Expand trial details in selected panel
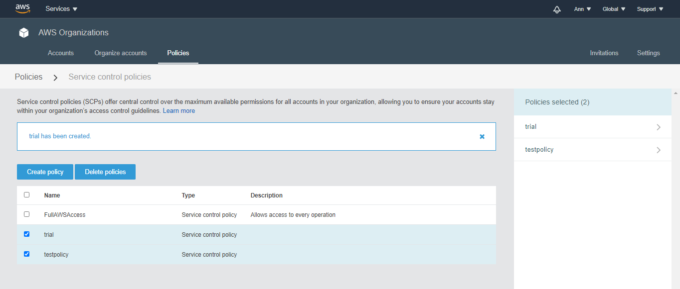 coord(658,127)
